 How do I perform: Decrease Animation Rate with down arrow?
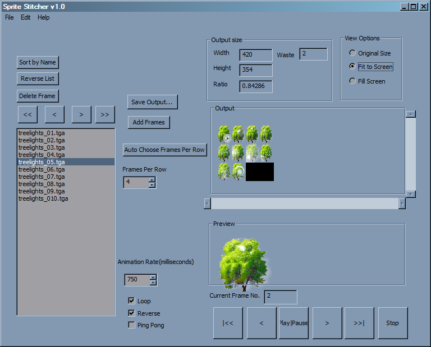click(153, 283)
